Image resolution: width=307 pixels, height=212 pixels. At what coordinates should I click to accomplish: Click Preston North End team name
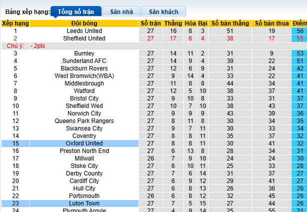pyautogui.click(x=84, y=151)
